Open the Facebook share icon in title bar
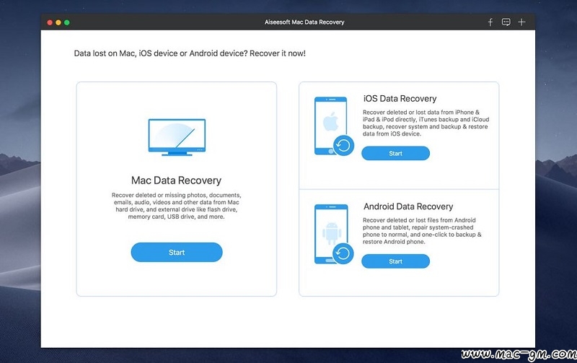 click(490, 22)
